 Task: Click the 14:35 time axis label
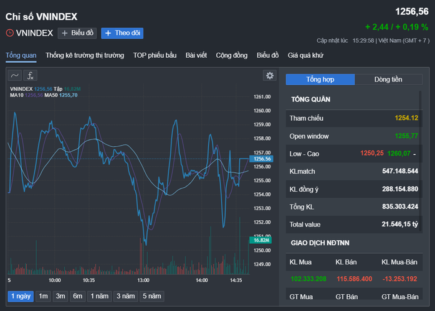(236, 281)
